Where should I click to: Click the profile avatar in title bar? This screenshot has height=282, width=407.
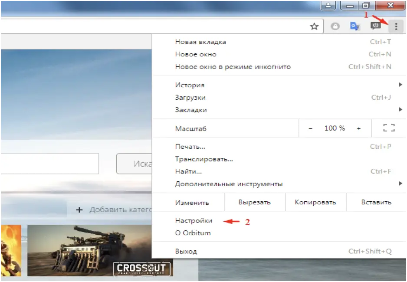click(328, 6)
